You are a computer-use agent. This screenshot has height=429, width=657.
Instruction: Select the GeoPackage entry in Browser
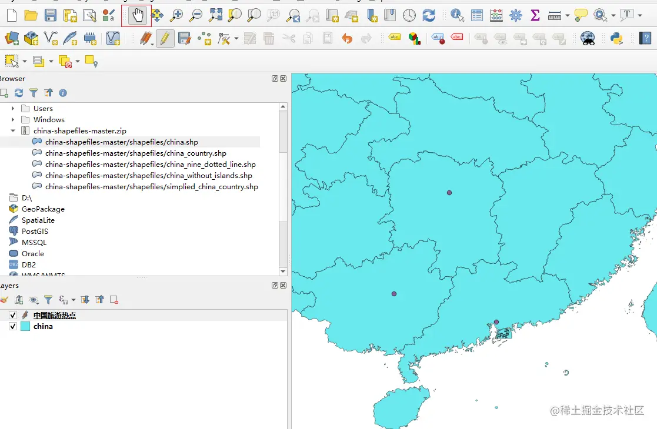(43, 209)
